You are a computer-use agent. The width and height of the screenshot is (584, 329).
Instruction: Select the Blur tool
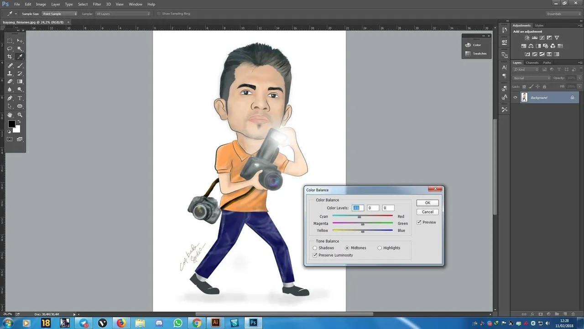10,90
